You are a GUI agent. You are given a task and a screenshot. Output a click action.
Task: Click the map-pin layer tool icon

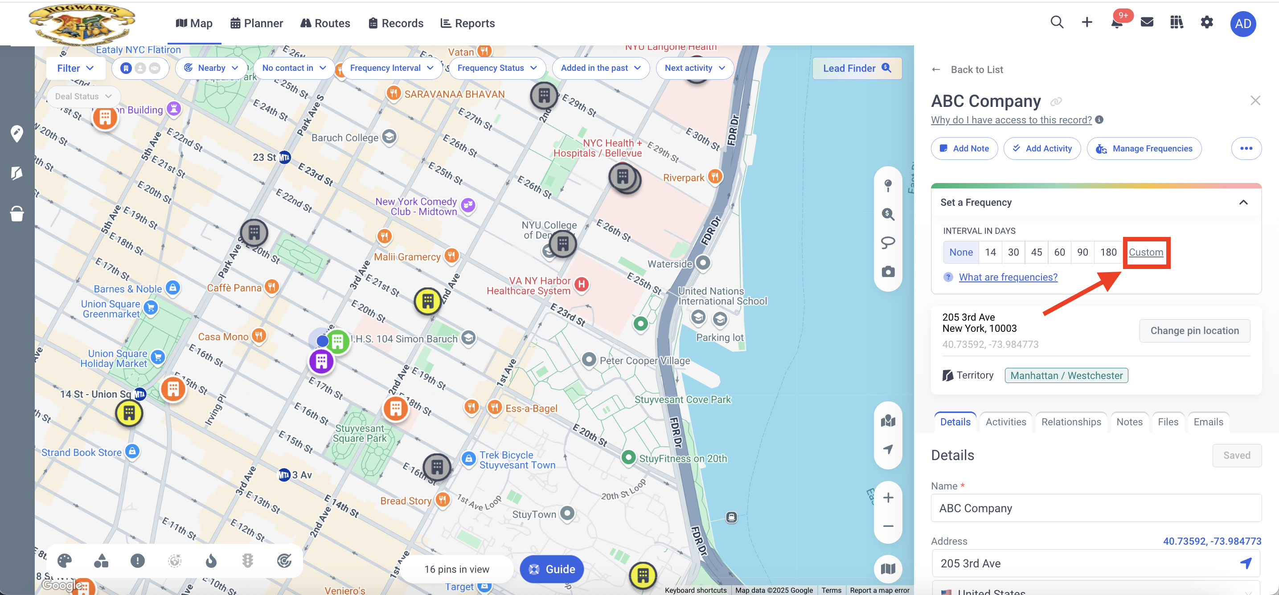click(888, 421)
